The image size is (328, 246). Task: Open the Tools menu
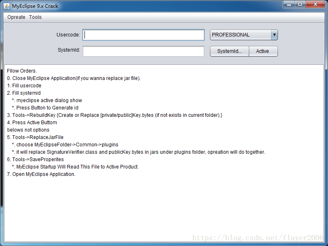coord(35,17)
